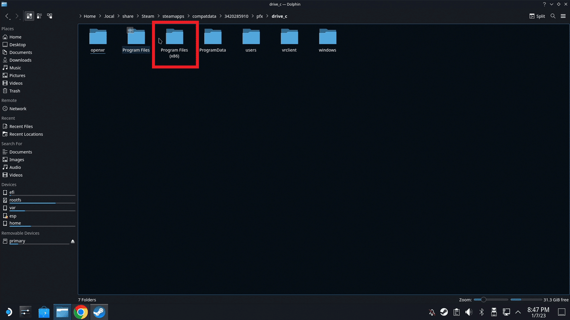The height and width of the screenshot is (320, 570).
Task: Open the ProgramData folder
Action: click(x=212, y=41)
